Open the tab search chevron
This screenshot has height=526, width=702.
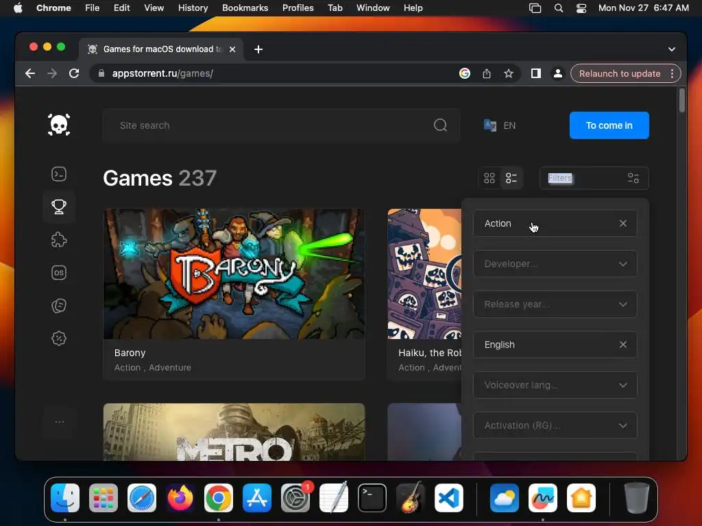(x=672, y=49)
